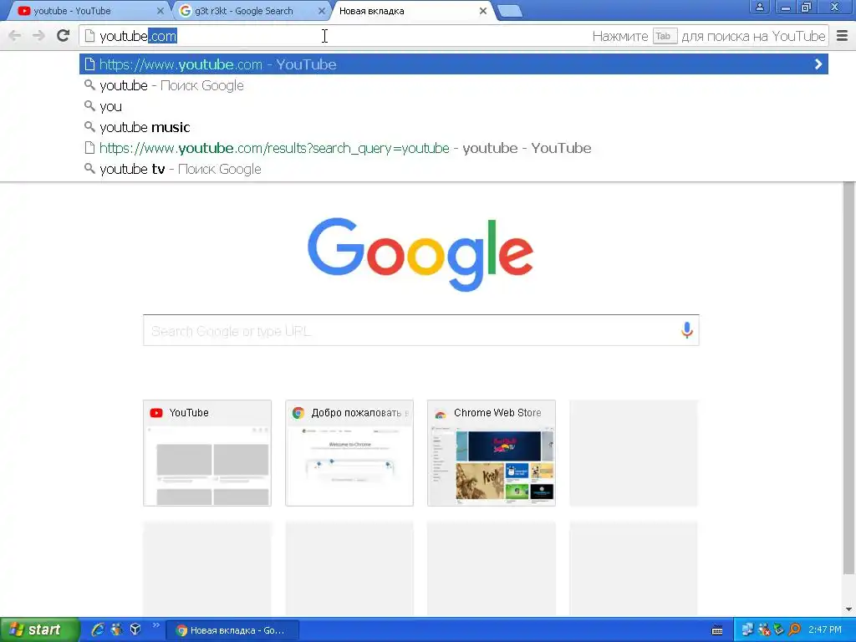Click the network computers tray icon
This screenshot has width=856, height=642.
pos(748,630)
